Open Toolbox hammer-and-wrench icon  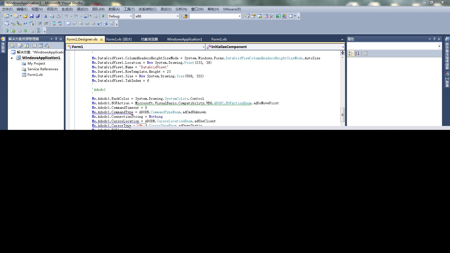(x=272, y=16)
